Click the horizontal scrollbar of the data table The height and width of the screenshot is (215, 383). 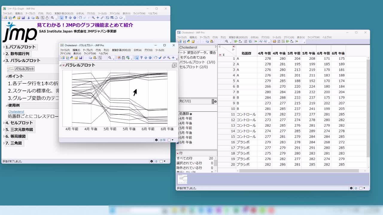click(299, 171)
